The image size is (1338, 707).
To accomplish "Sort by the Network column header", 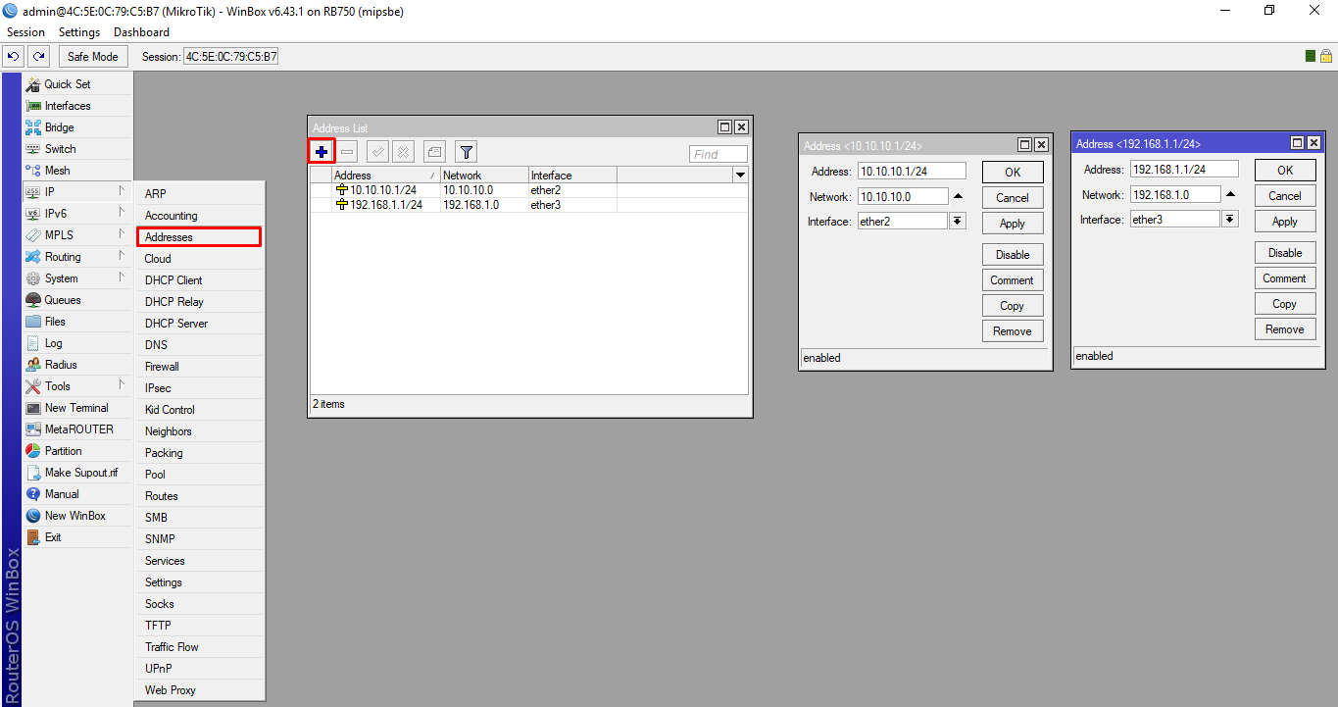I will tap(484, 176).
